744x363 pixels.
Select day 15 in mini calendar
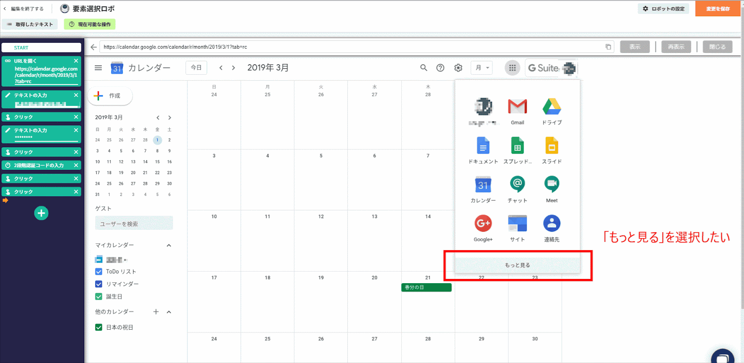pos(157,162)
